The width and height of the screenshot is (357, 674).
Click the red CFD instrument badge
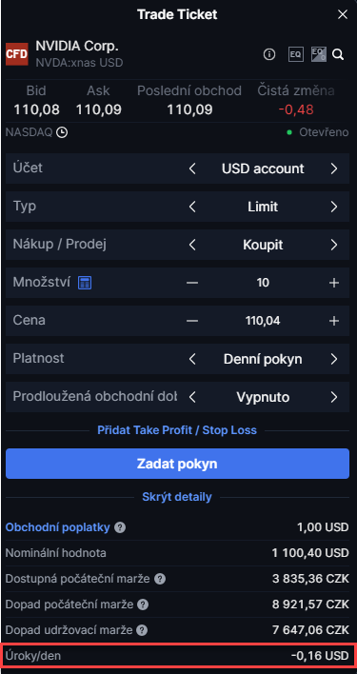pyautogui.click(x=17, y=54)
